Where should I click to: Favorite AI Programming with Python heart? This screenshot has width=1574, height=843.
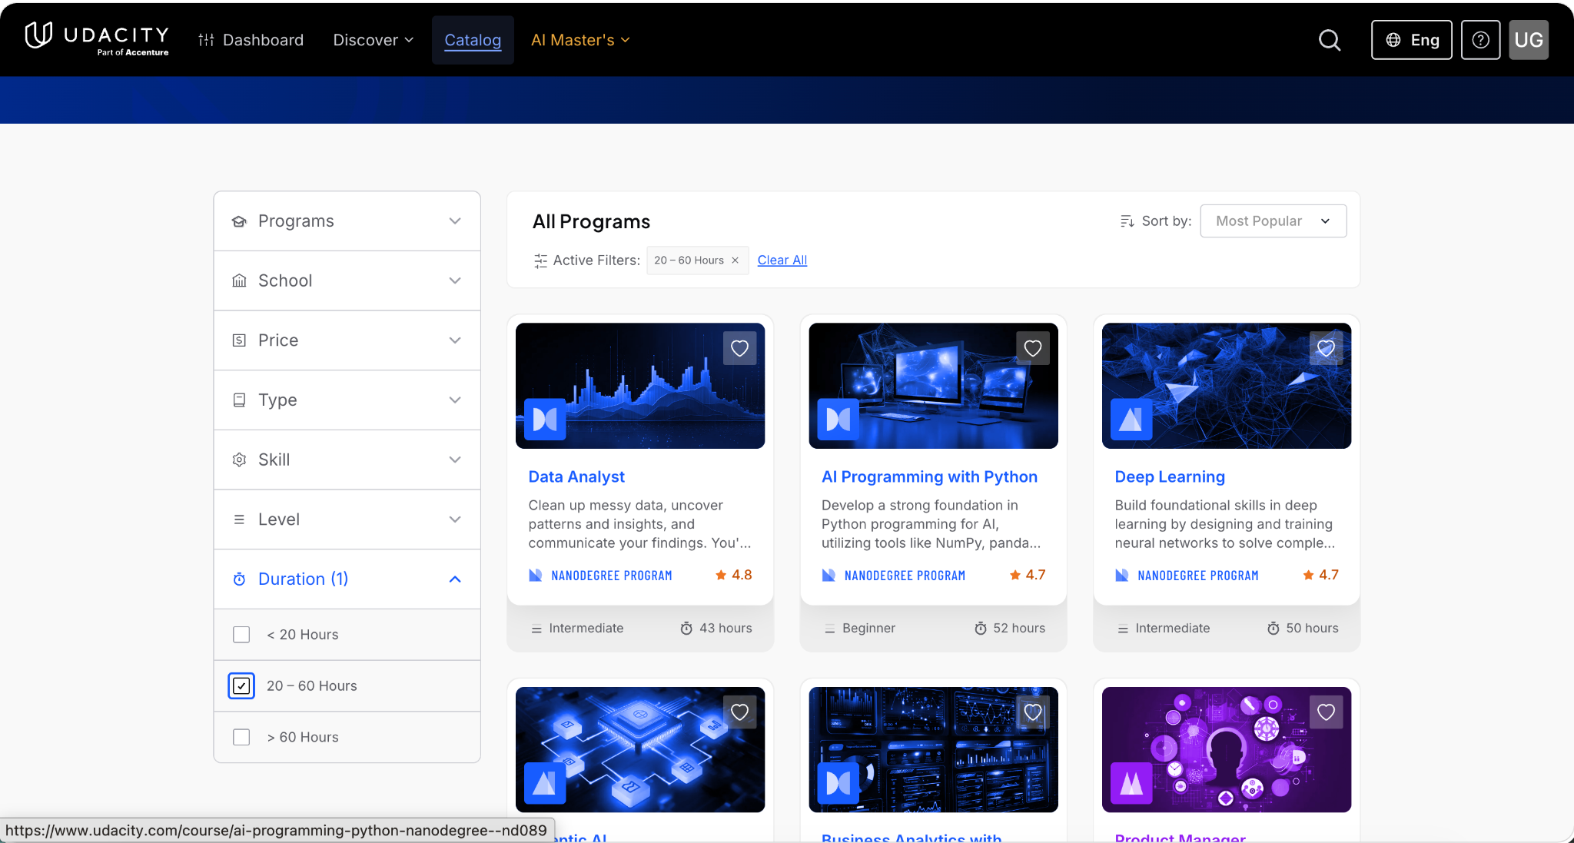click(1033, 348)
